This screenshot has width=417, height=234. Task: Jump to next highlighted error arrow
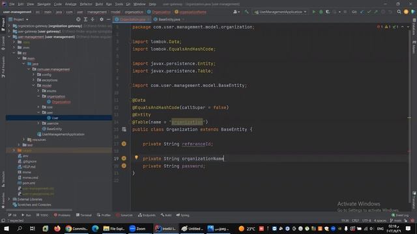[x=408, y=27]
